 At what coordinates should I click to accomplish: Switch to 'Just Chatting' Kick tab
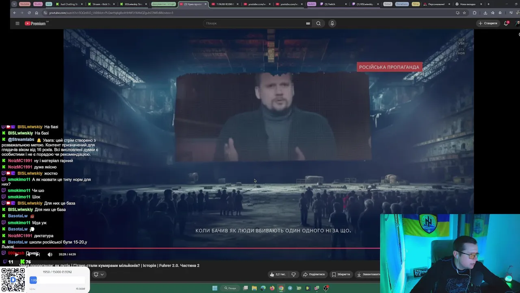(69, 4)
